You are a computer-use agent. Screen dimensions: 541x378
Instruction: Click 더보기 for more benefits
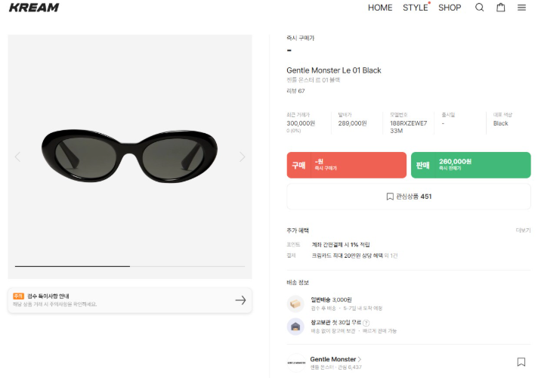pyautogui.click(x=523, y=231)
